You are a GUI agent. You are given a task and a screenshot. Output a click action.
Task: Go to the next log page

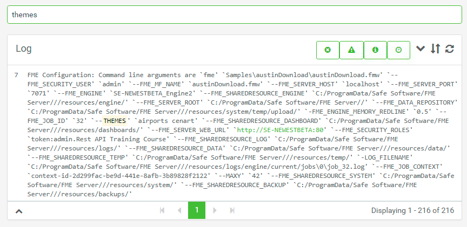pos(215,210)
